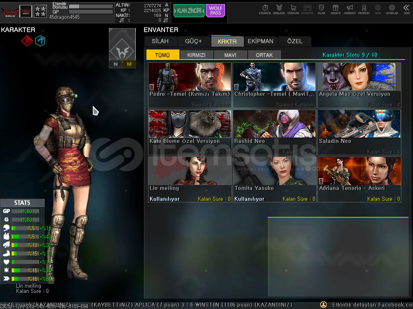Screen dimensions: 413x309
Task: Open the Etkinlik clock icon
Action: 265,10
